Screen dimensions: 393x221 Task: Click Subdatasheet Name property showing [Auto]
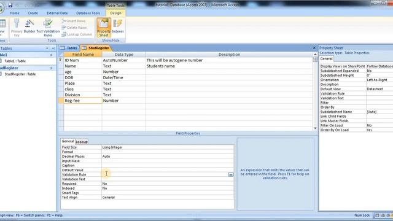(379, 112)
